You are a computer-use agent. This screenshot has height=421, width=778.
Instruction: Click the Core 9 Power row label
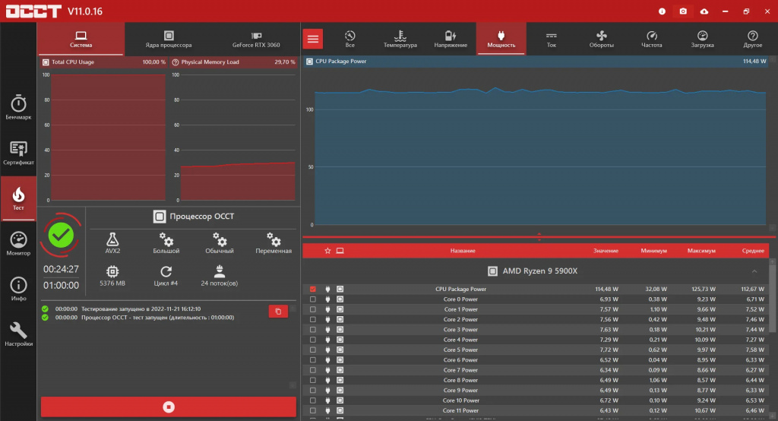(x=460, y=390)
